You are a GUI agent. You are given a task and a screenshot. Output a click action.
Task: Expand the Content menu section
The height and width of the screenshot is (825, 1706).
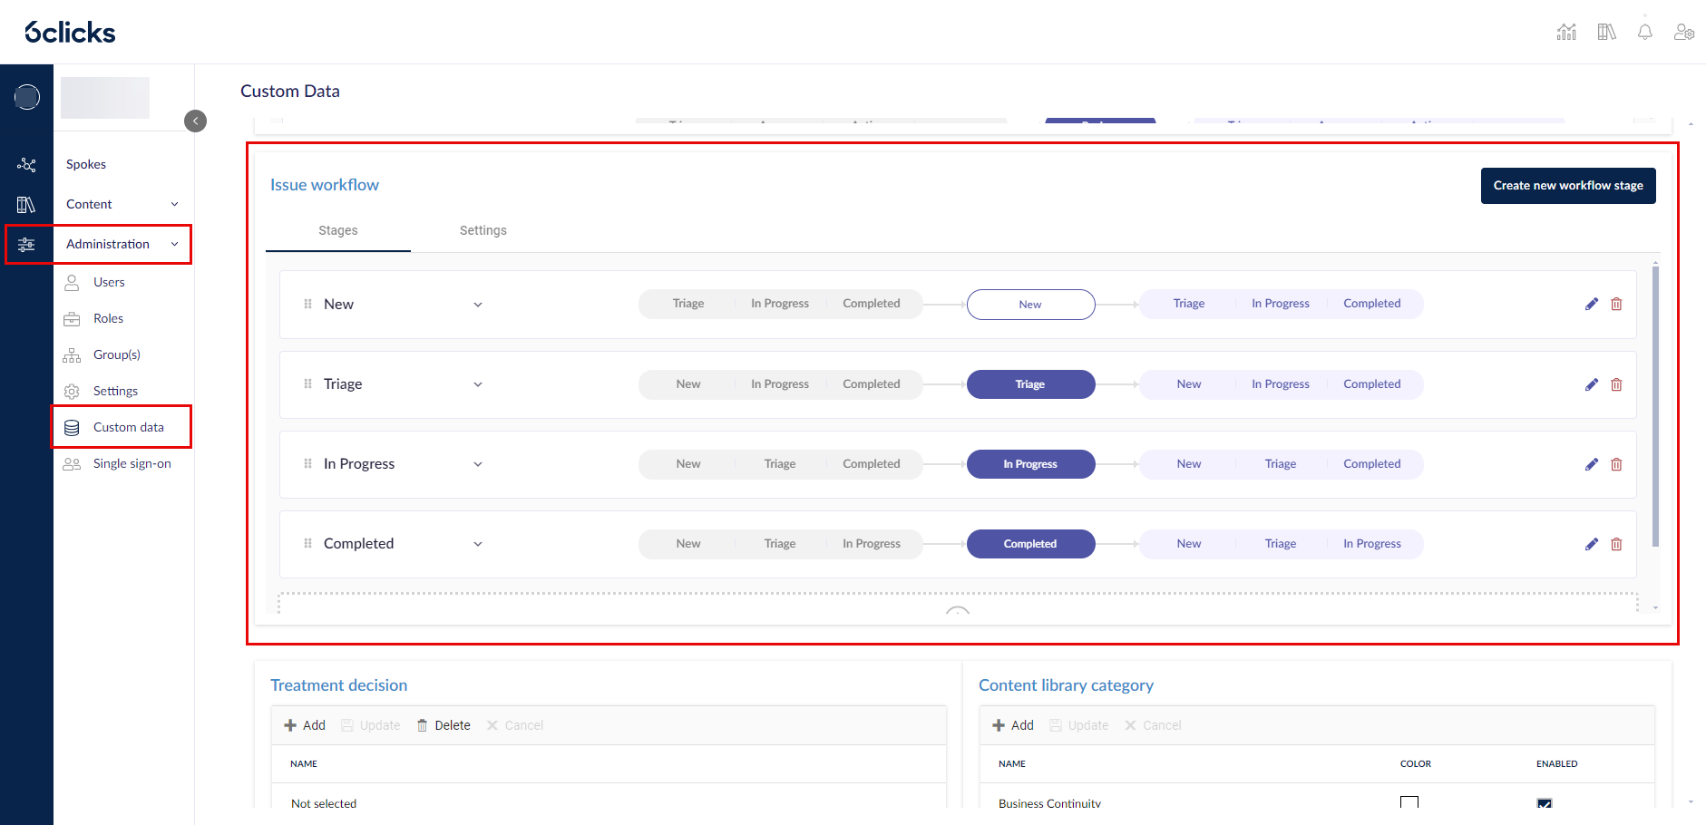pyautogui.click(x=174, y=205)
